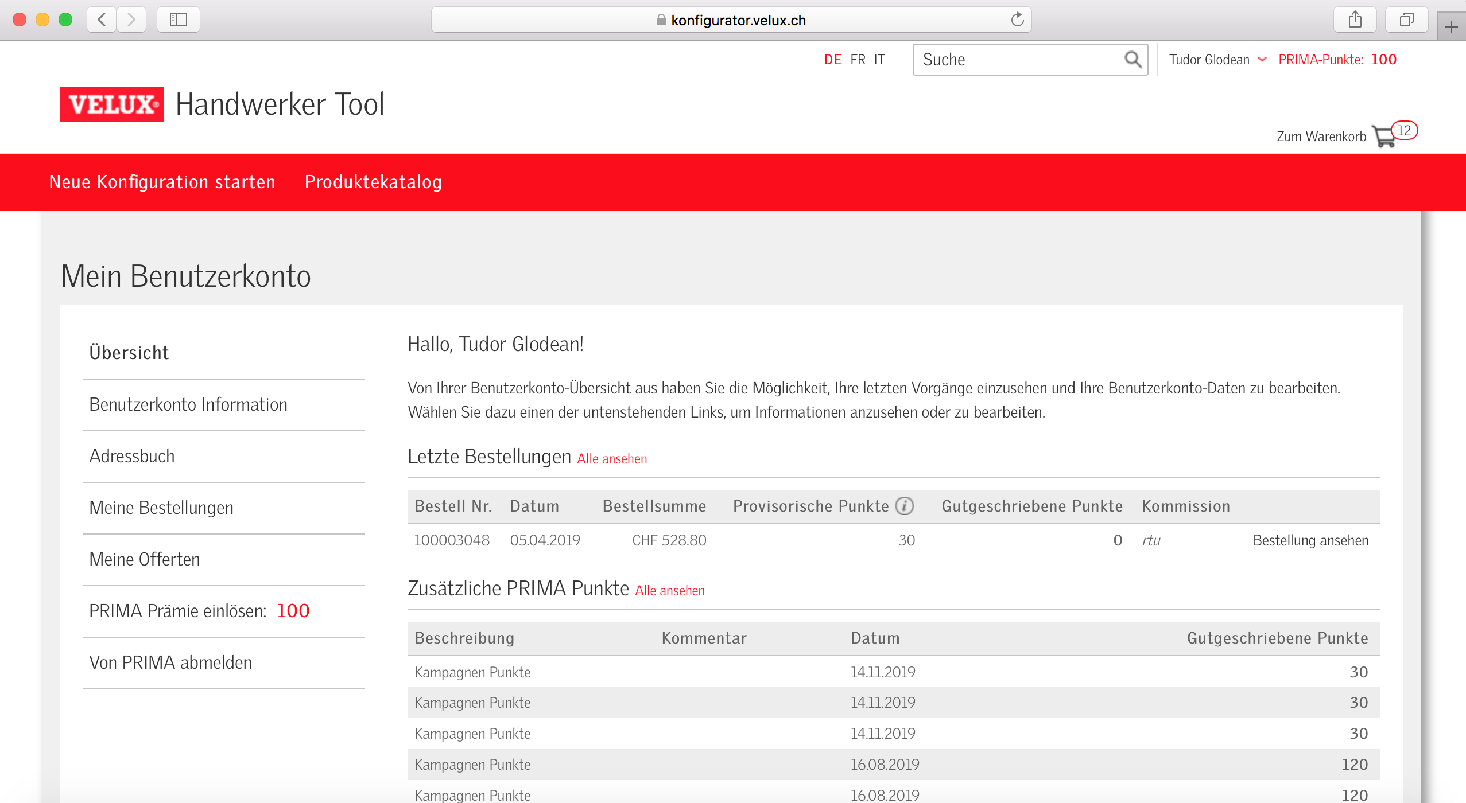Switch language to IT

pos(879,60)
